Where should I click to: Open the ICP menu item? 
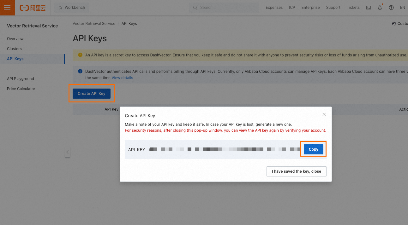coord(292,8)
